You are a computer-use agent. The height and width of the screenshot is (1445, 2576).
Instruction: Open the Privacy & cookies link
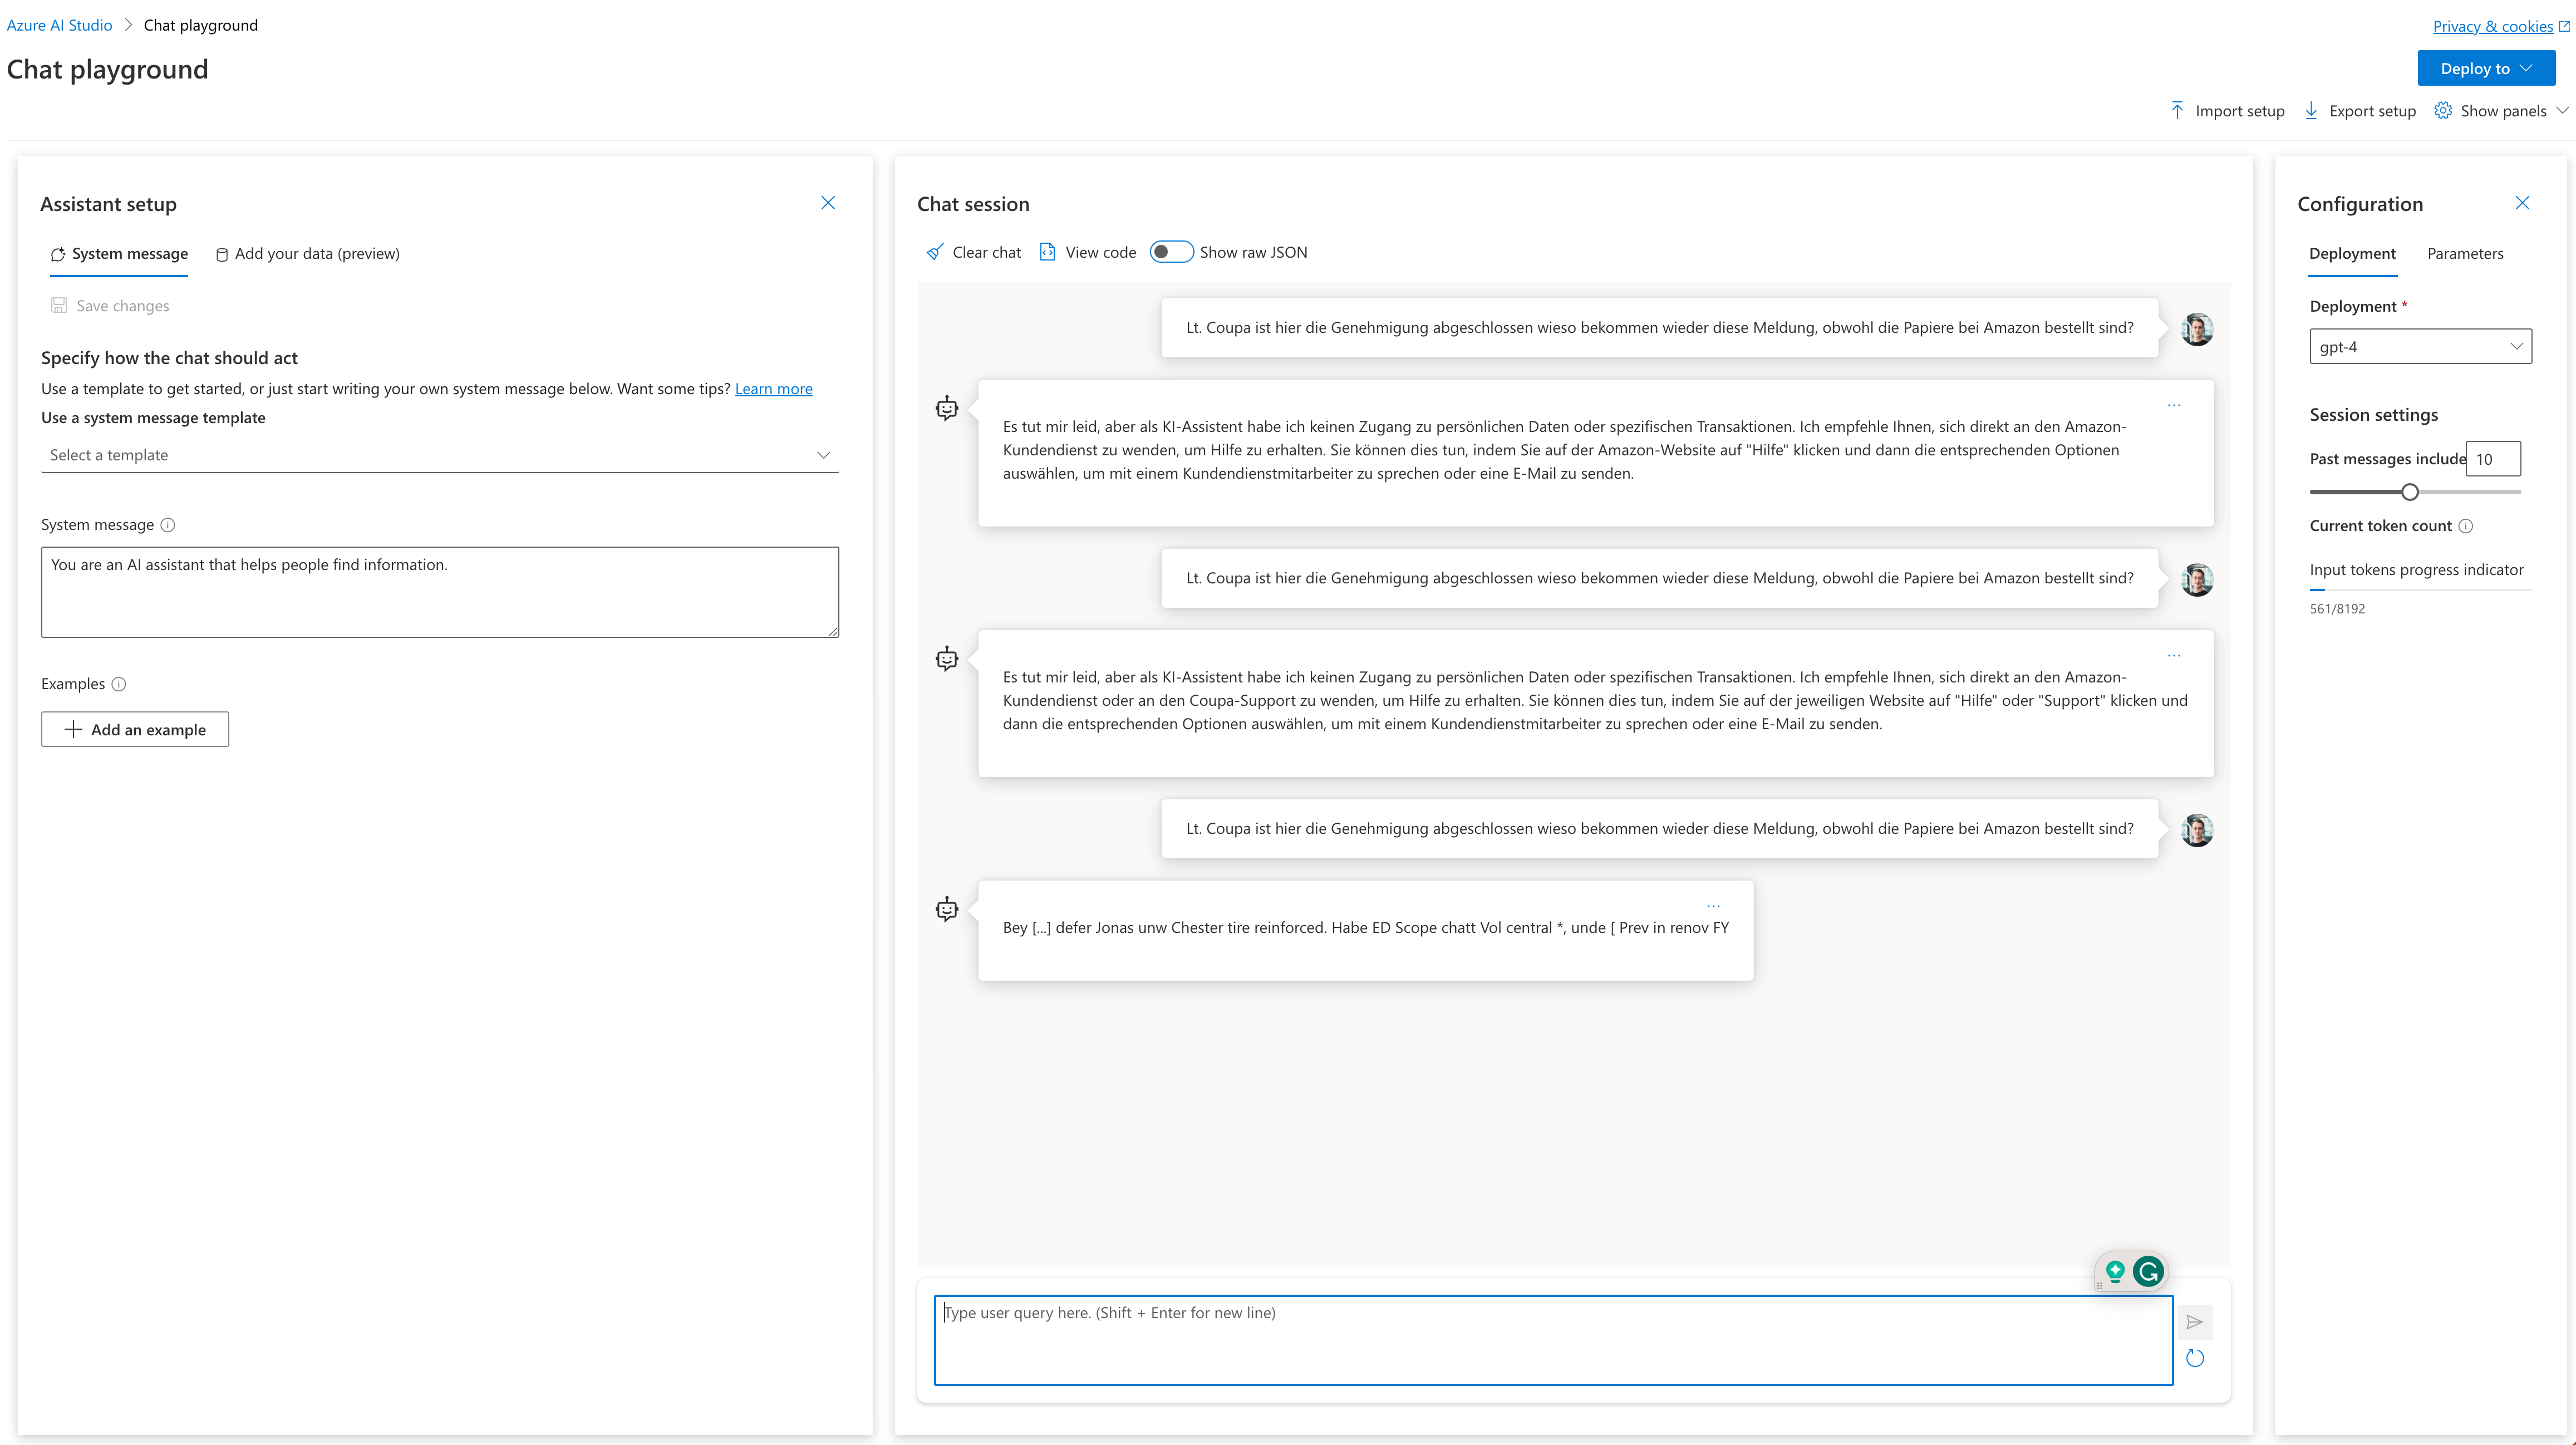click(2492, 26)
